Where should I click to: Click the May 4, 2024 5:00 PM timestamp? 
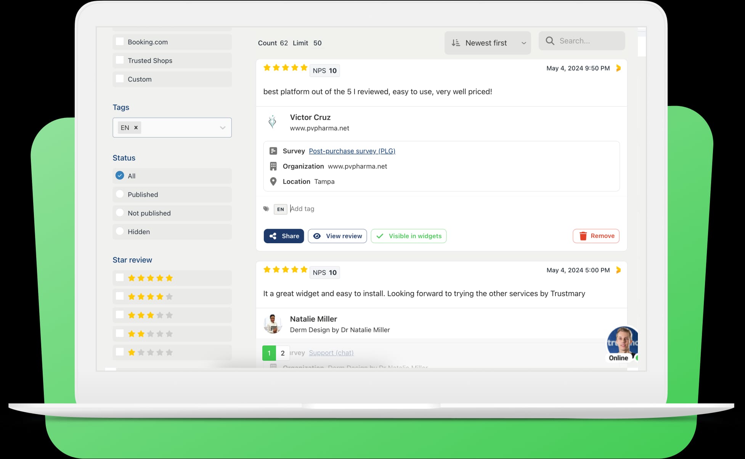[x=578, y=270]
